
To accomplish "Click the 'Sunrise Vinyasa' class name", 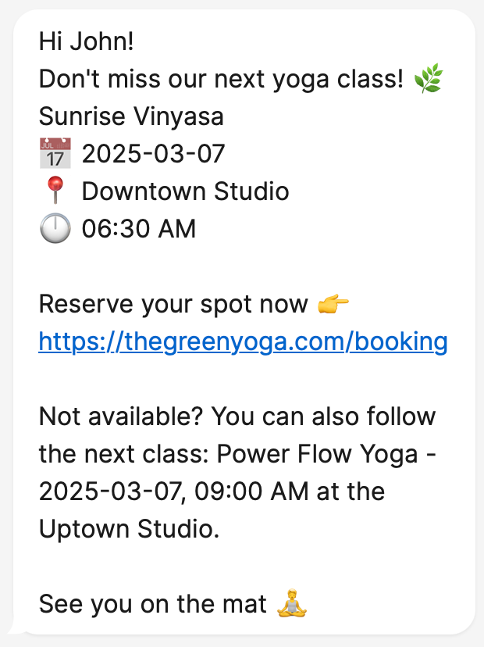I will 131,116.
